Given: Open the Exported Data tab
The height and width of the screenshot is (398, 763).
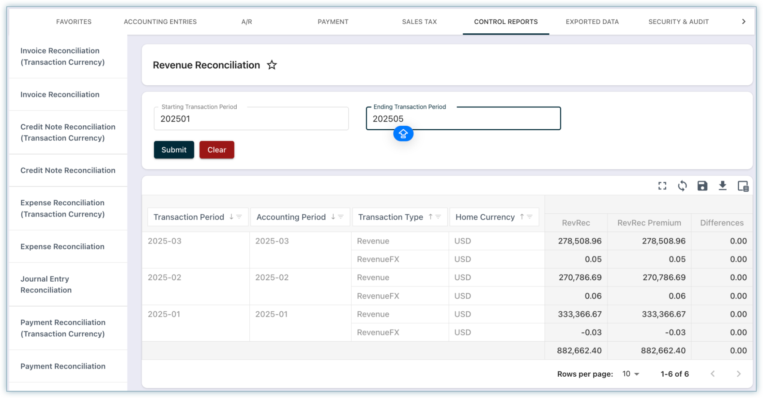Looking at the screenshot, I should [x=592, y=22].
